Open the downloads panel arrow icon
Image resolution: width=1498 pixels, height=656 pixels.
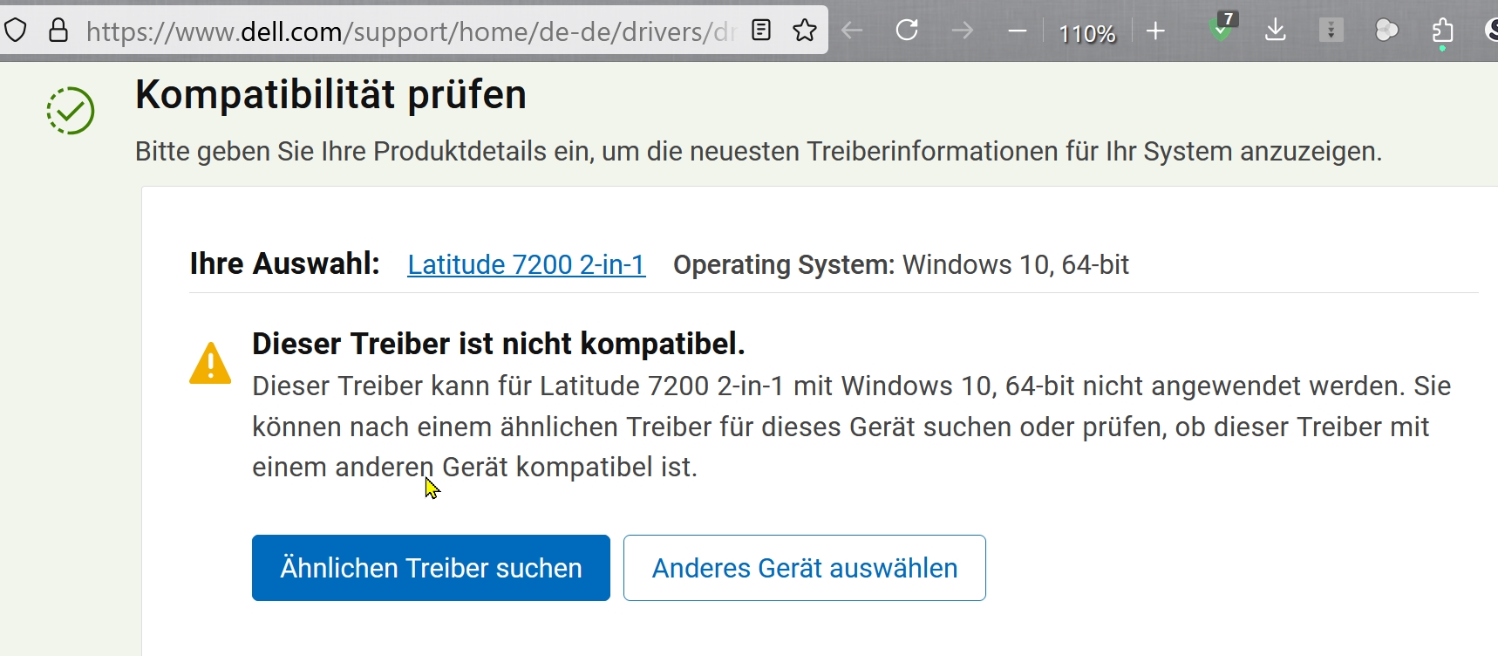click(x=1275, y=31)
